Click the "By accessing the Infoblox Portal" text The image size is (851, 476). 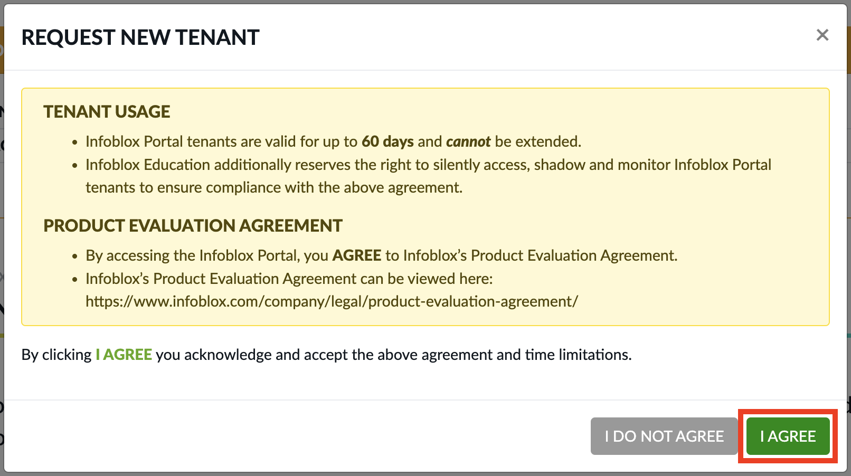[207, 255]
